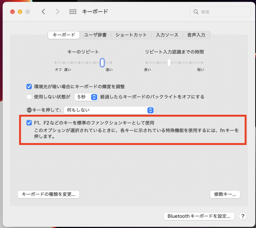Screen dimensions: 256x228
Task: Set up a Bluetooth keyboard
Action: 199,216
